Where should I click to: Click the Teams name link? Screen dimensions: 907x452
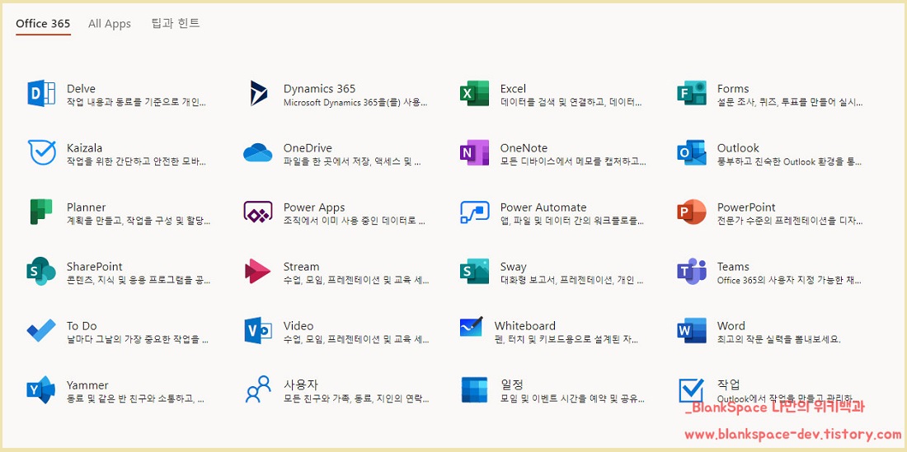(733, 267)
